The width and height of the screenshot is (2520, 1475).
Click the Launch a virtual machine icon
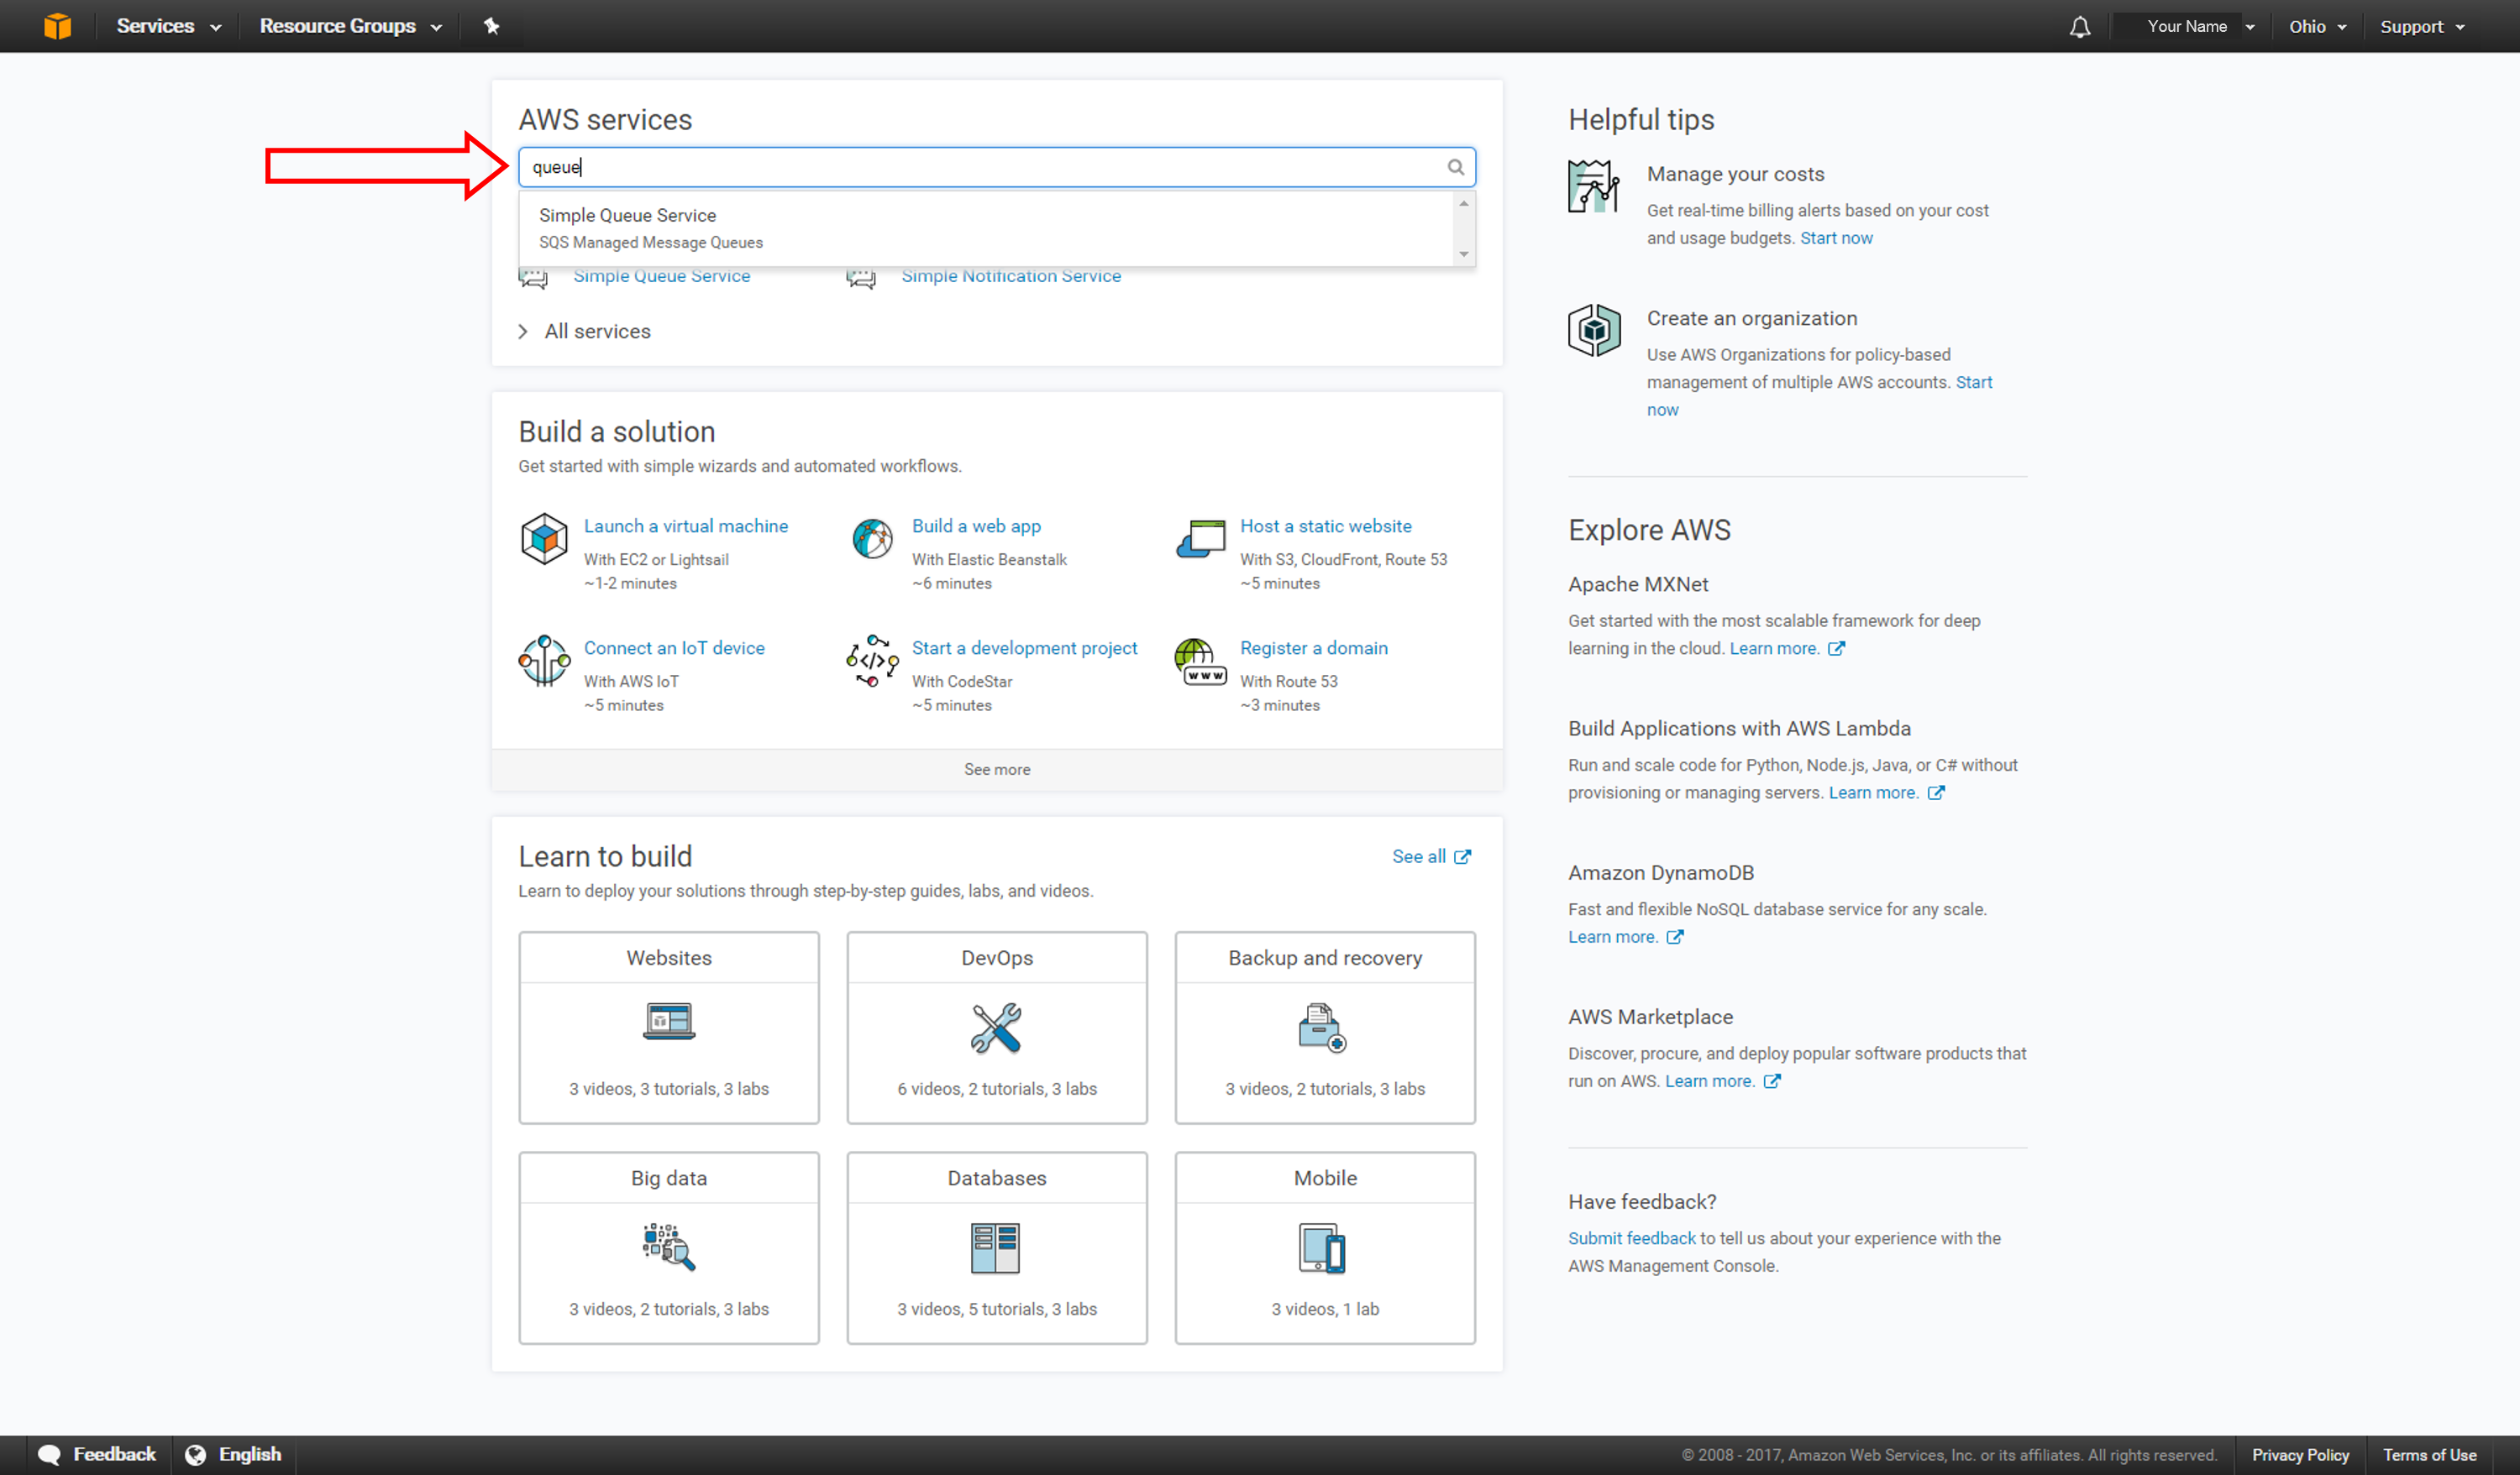click(544, 536)
